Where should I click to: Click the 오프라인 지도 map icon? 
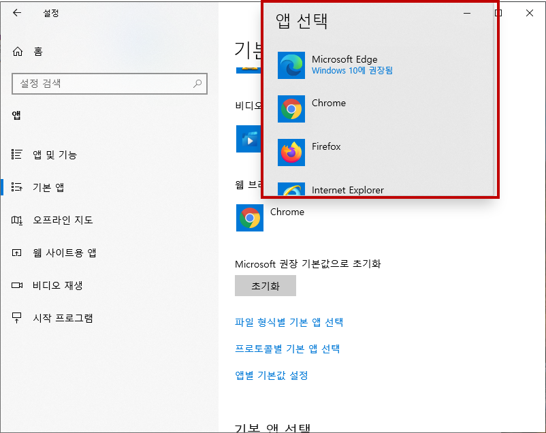tap(17, 220)
